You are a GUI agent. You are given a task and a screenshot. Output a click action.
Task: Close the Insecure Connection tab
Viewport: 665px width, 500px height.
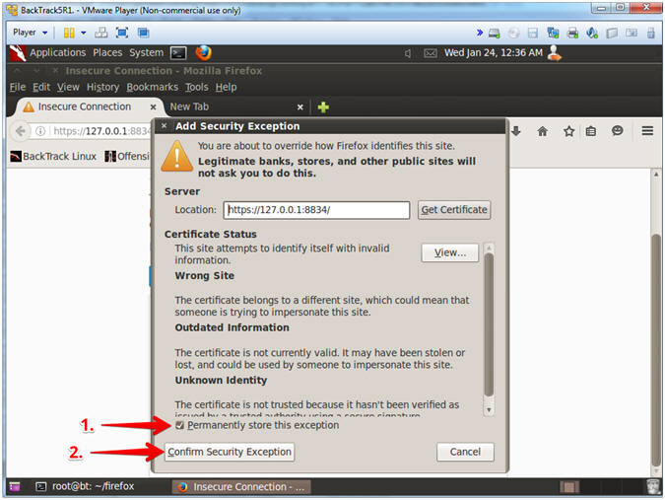153,107
